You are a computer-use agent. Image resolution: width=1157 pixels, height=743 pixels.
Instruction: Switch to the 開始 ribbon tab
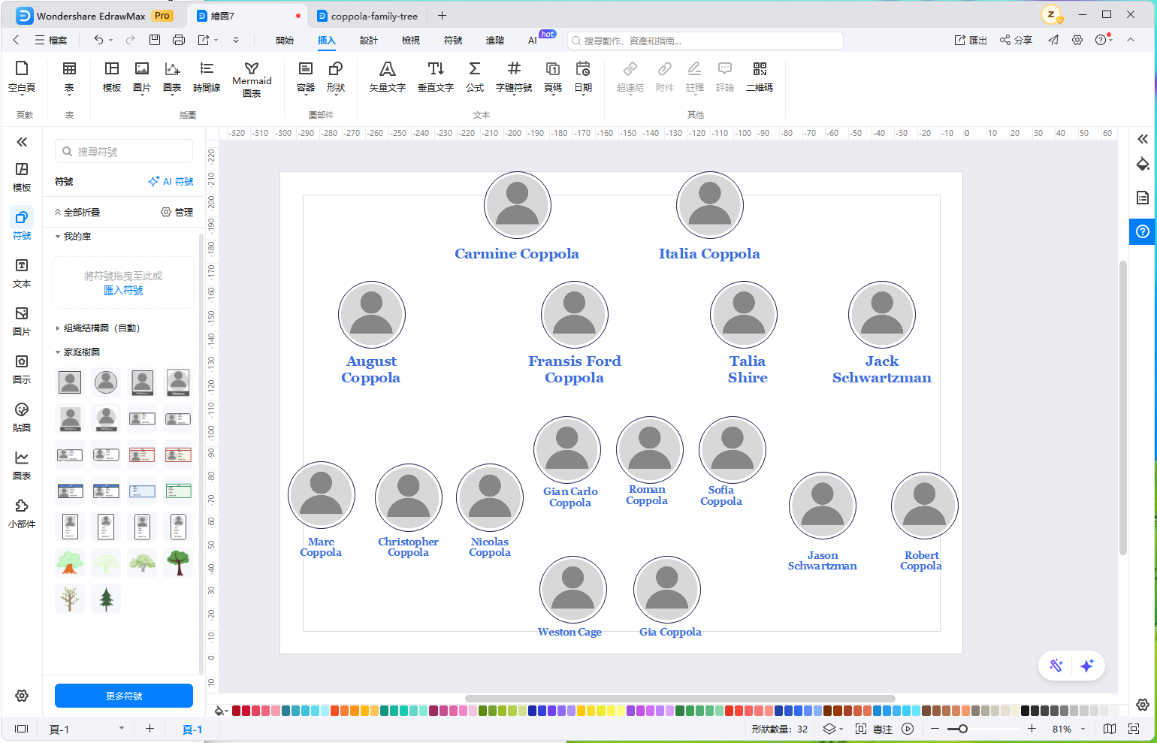tap(285, 41)
